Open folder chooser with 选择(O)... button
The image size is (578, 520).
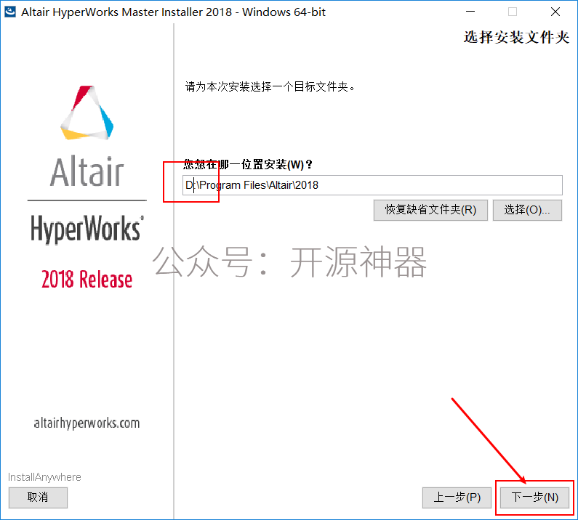tap(527, 210)
